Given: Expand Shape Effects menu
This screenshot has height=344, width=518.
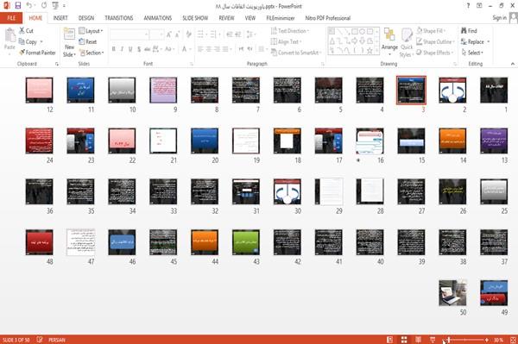Looking at the screenshot, I should pyautogui.click(x=434, y=53).
